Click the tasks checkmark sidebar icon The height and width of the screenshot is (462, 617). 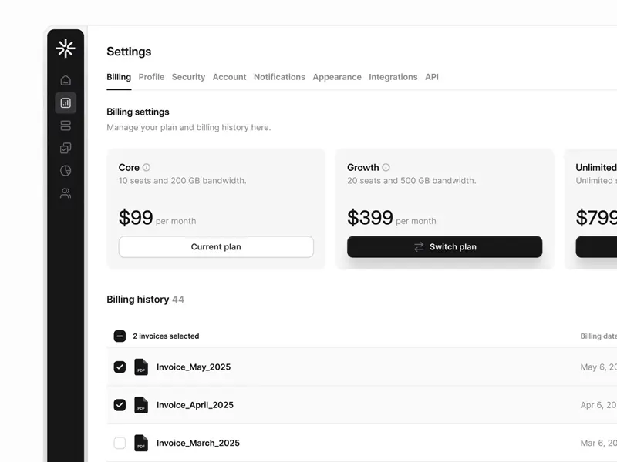click(x=66, y=148)
